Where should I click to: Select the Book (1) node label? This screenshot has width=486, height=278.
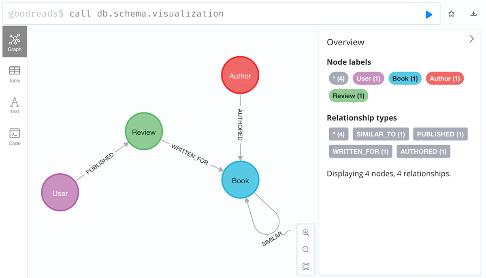point(405,79)
